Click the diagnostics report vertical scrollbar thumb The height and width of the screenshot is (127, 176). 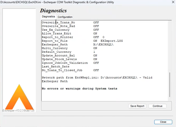tap(170, 85)
